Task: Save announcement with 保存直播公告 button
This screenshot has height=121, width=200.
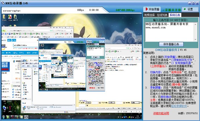Action: (x=171, y=44)
